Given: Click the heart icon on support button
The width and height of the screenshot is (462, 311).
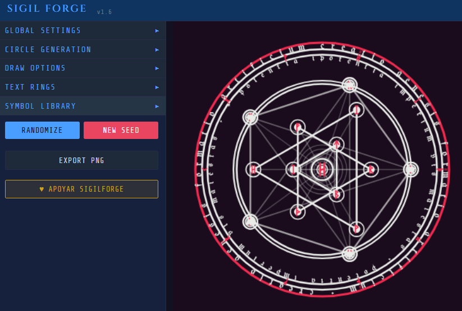Looking at the screenshot, I should (x=42, y=189).
